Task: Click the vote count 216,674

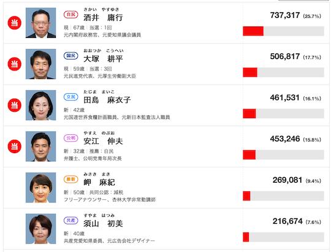Action: click(x=287, y=221)
